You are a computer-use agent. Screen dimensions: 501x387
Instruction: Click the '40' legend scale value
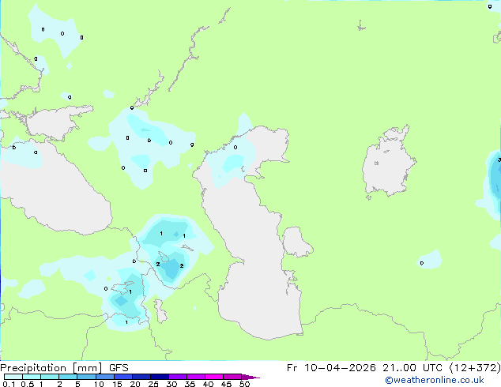tap(208, 384)
